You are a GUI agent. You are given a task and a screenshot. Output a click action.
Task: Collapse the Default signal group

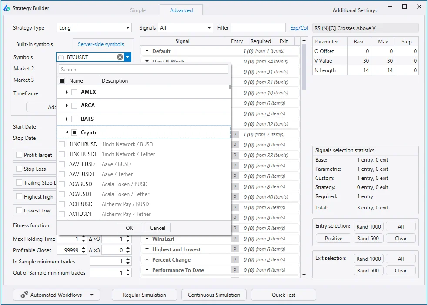[x=147, y=51]
